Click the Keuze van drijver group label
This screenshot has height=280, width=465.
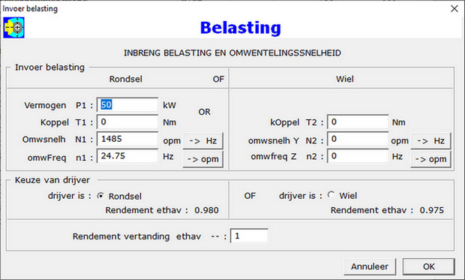(52, 180)
